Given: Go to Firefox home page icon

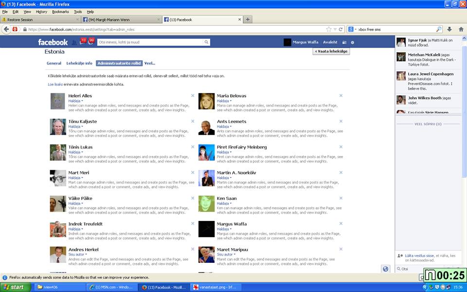Looking at the screenshot, I should (461, 29).
